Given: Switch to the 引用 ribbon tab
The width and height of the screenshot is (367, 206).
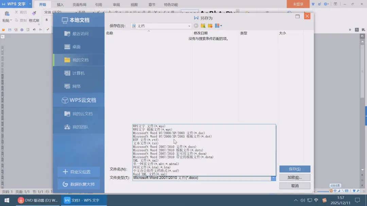Looking at the screenshot, I should point(99,5).
